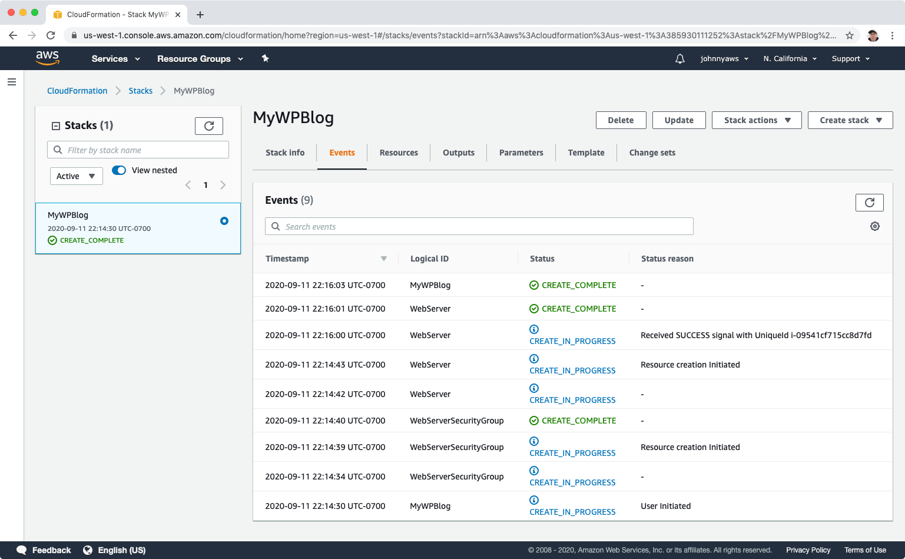Open the Chrome profile avatar
The image size is (905, 559).
point(873,35)
